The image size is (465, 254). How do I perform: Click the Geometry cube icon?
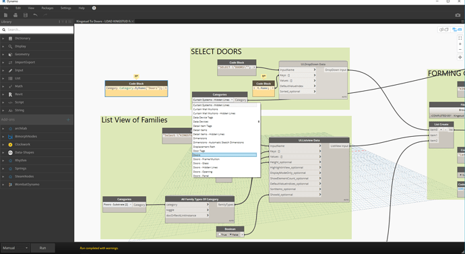[10, 55]
